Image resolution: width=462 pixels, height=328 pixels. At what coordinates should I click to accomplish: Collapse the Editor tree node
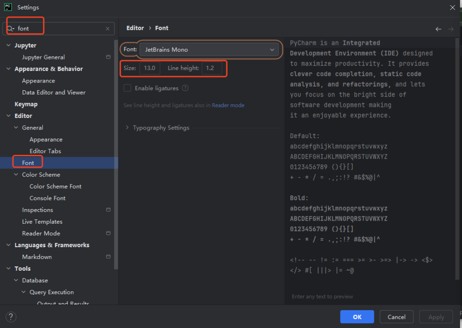(x=9, y=116)
